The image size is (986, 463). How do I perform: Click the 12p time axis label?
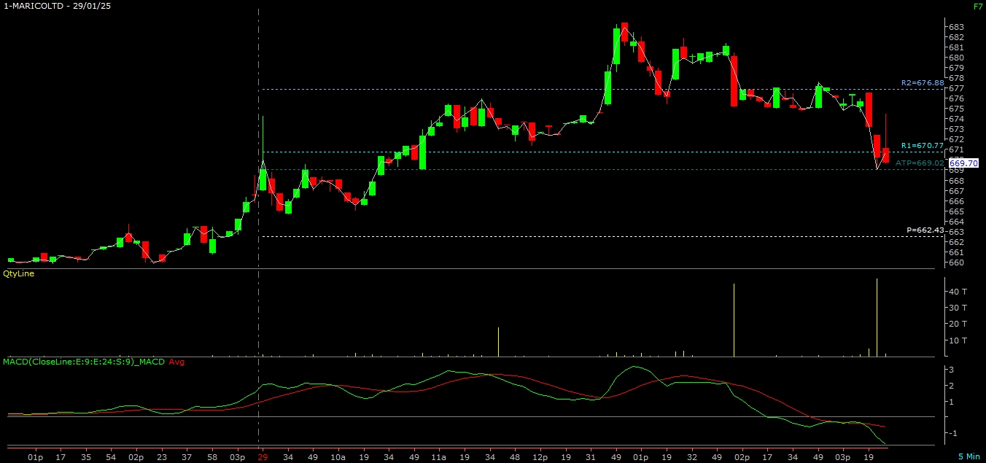point(540,458)
